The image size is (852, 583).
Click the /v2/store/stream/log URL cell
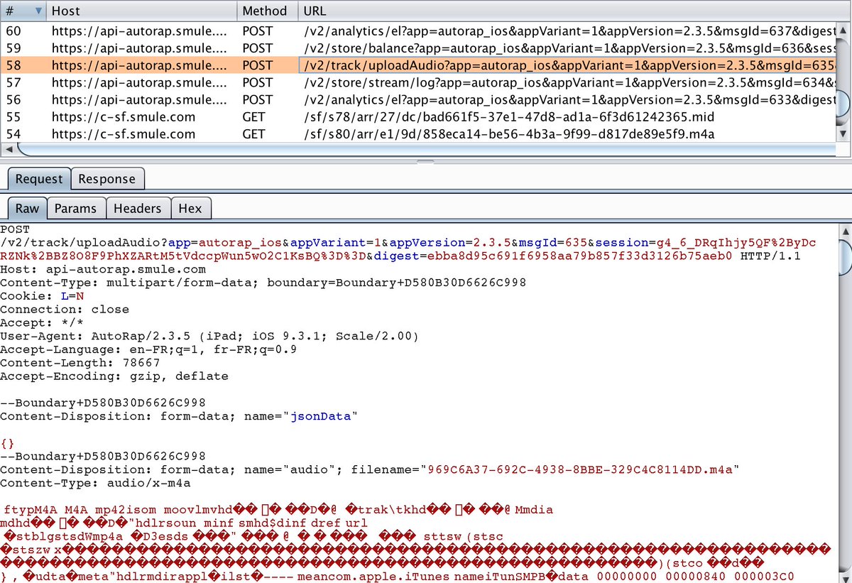click(567, 82)
